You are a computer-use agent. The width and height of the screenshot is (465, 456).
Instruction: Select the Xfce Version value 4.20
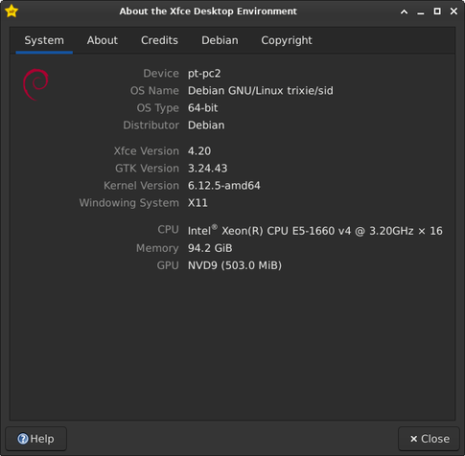(199, 151)
